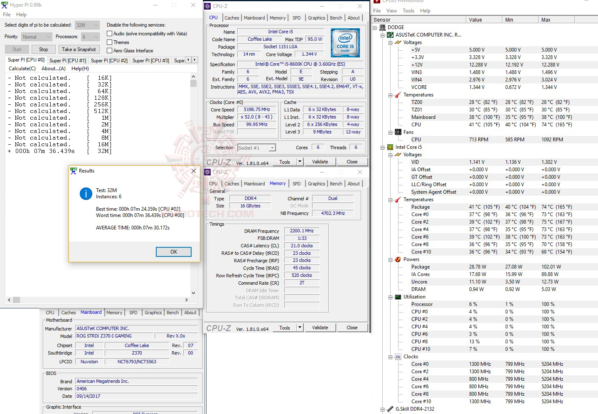
Task: Click the scroll-up arrow of Super PI output
Action: point(193,77)
